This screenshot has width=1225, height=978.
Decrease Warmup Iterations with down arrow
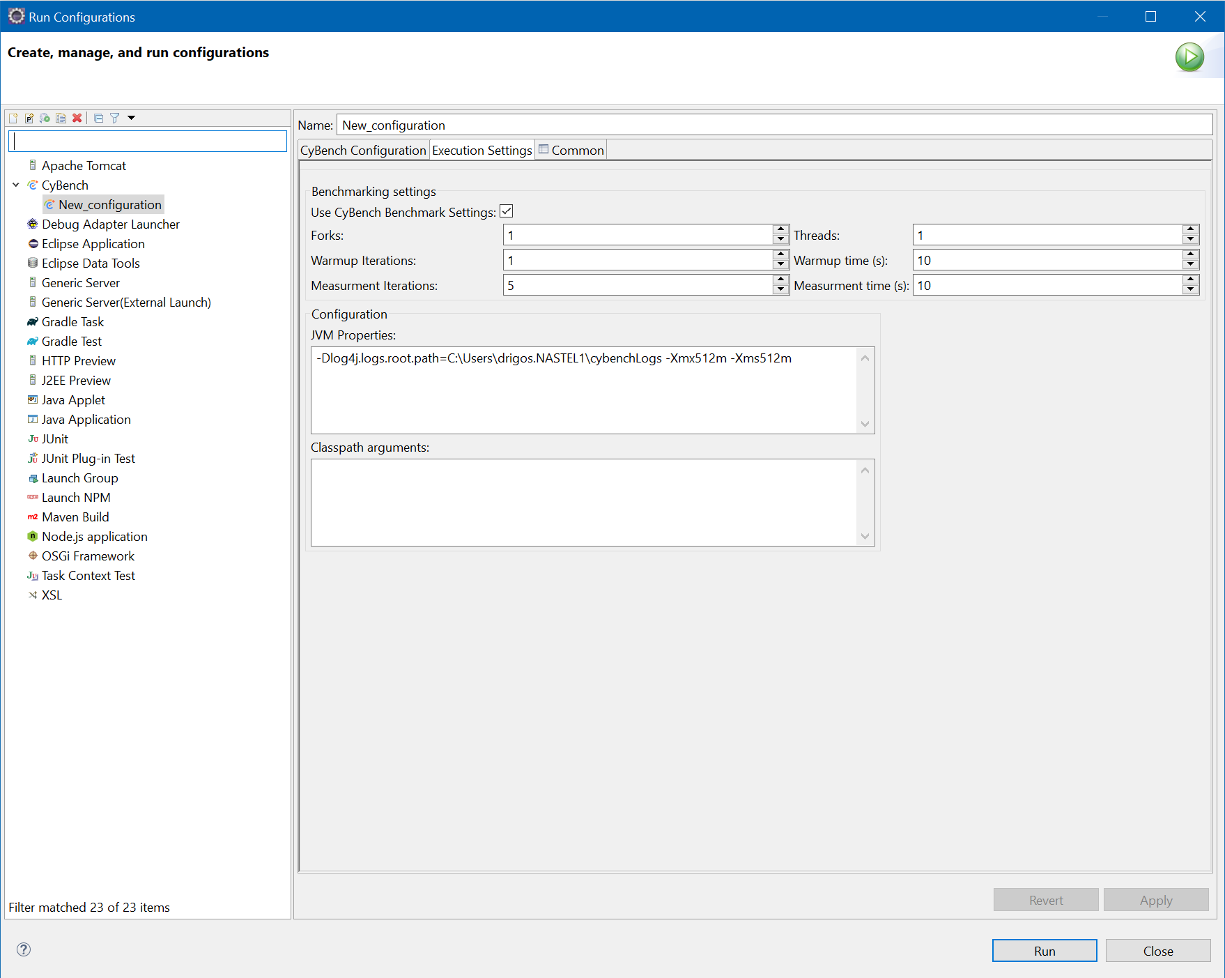[x=780, y=265]
